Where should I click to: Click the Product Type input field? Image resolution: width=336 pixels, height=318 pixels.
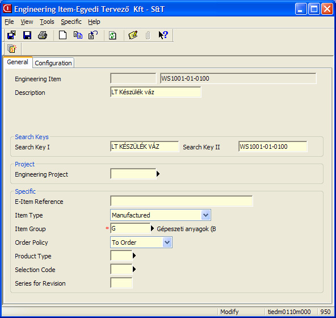(121, 256)
